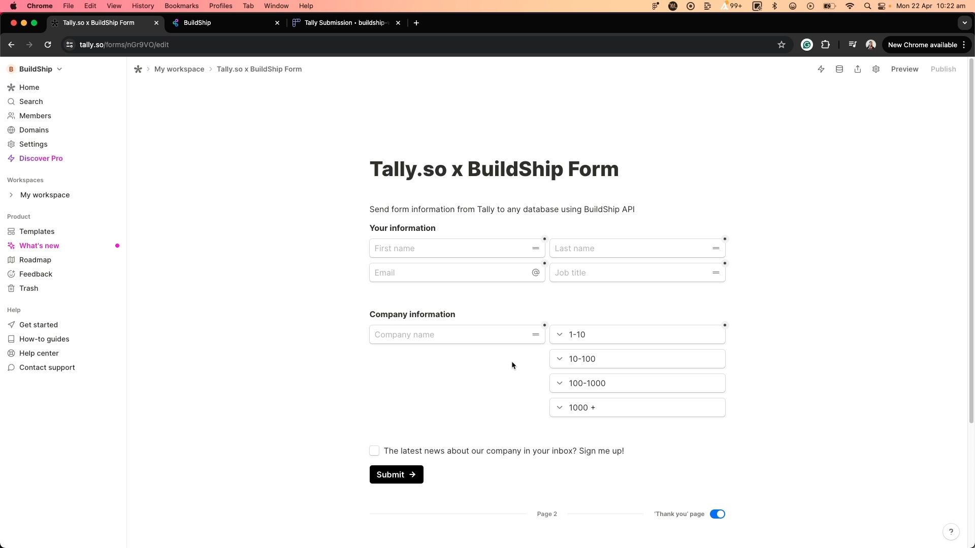Viewport: 975px width, 548px height.
Task: Open the 1-10 company size dropdown
Action: (x=560, y=334)
